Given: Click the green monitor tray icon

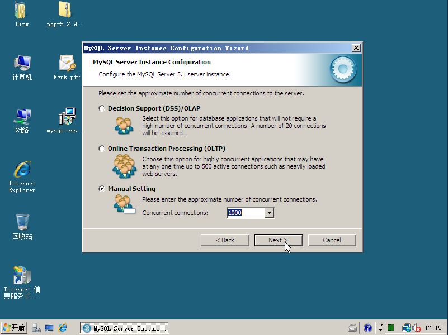Looking at the screenshot, I should pos(390,328).
